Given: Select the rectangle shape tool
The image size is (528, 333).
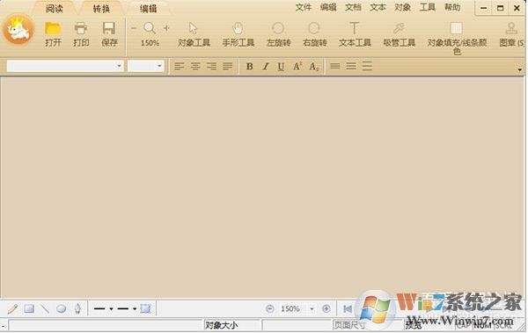Looking at the screenshot, I should click(x=29, y=308).
